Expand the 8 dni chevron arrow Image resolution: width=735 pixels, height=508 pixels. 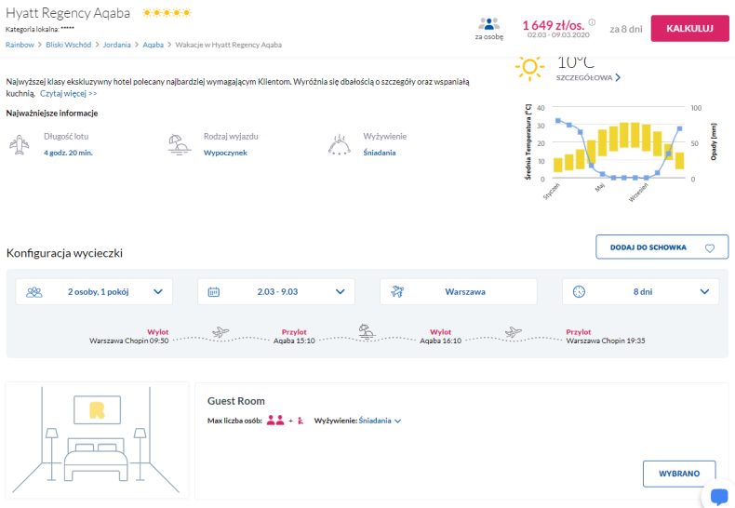(x=704, y=291)
